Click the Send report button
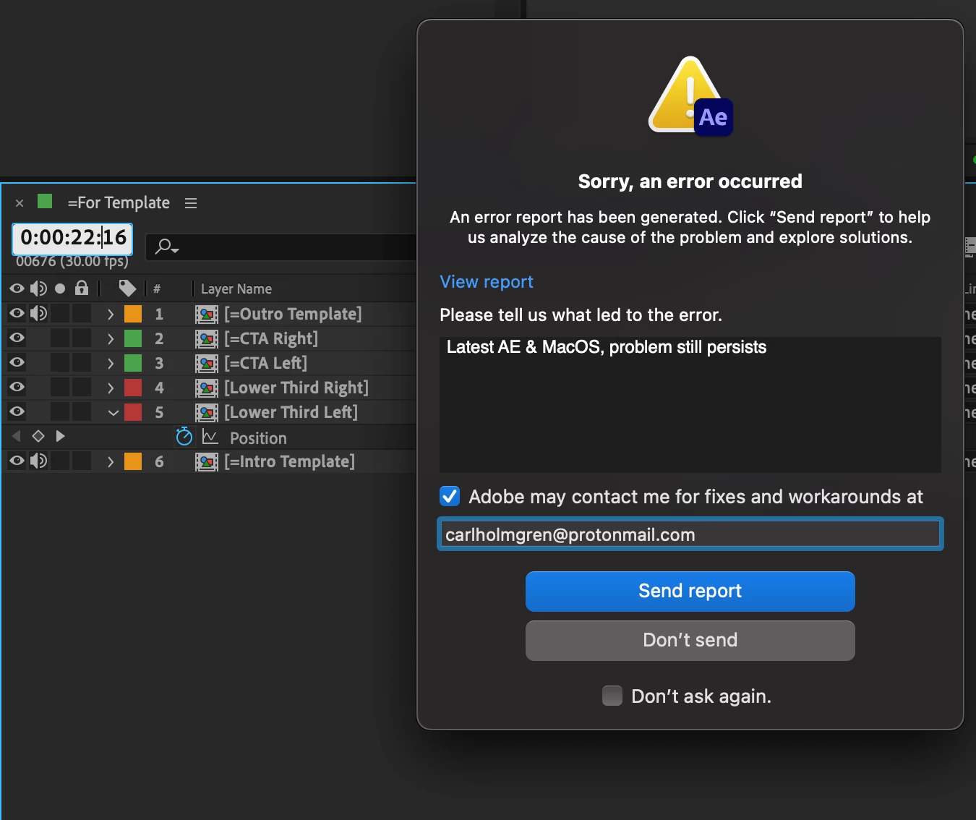 690,591
